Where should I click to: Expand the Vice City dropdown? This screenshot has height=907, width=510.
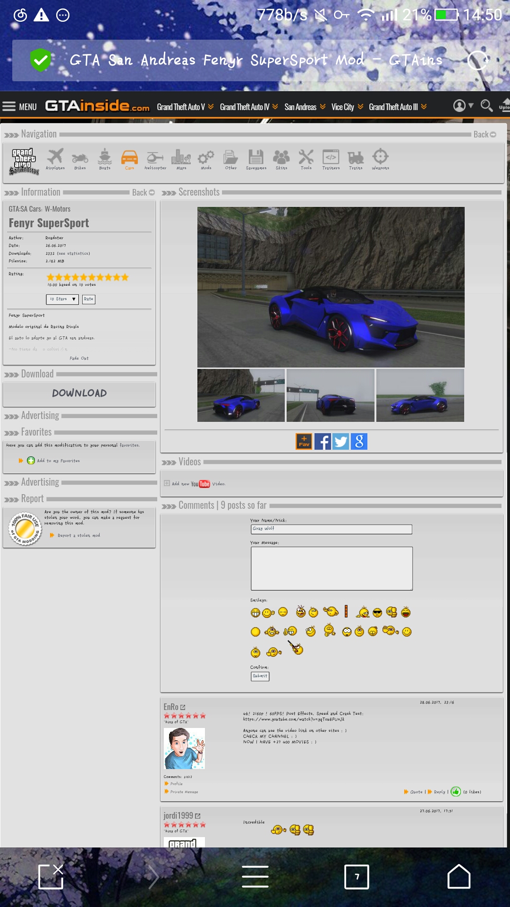(347, 107)
